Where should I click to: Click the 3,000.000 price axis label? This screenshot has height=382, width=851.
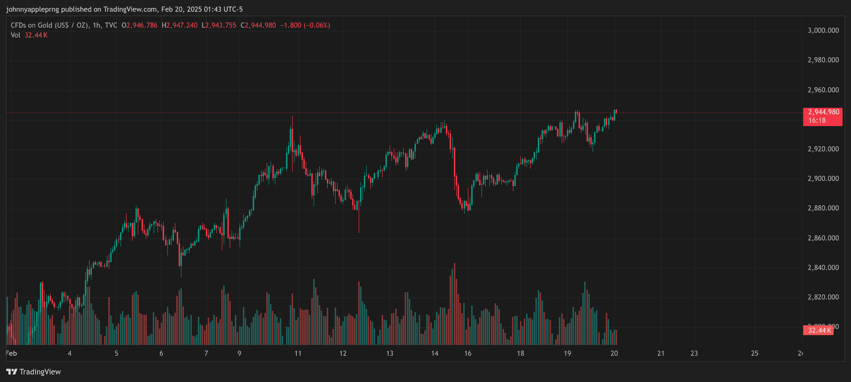[823, 30]
